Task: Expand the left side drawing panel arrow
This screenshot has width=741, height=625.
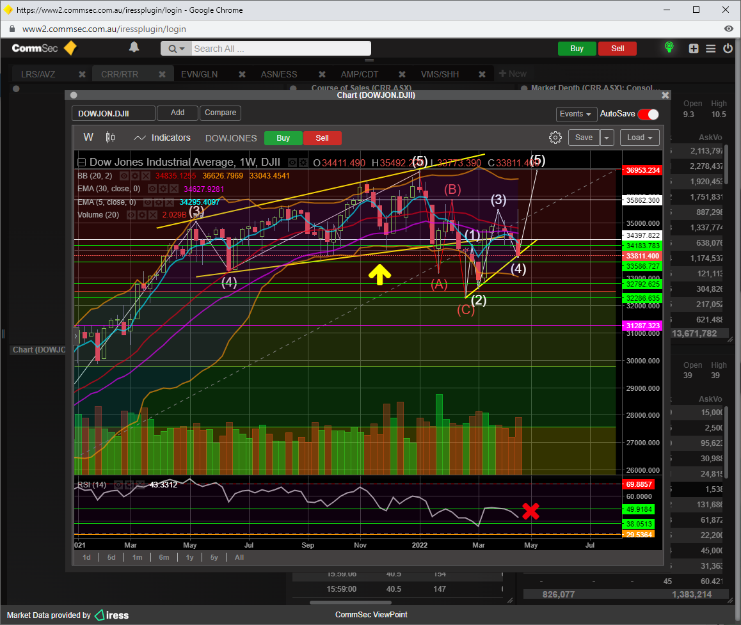Action: pyautogui.click(x=76, y=336)
